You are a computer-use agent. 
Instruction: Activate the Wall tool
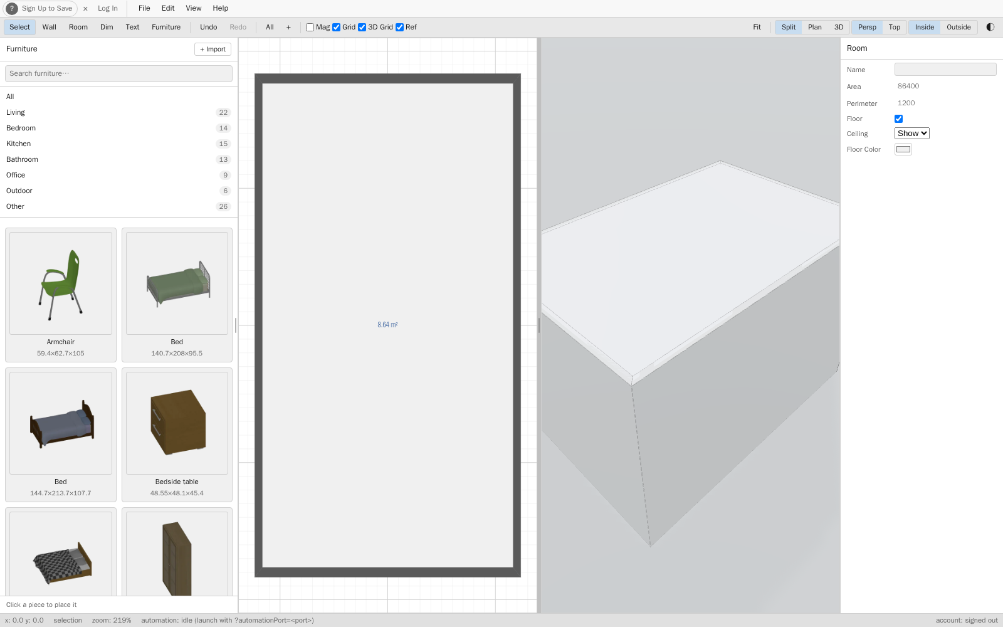(x=50, y=27)
